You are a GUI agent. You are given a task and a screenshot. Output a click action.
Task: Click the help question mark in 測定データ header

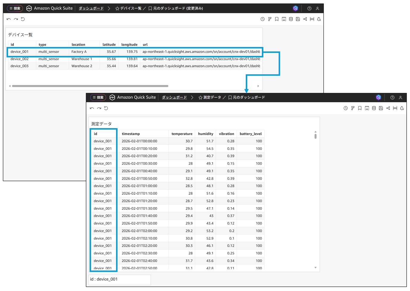392,97
